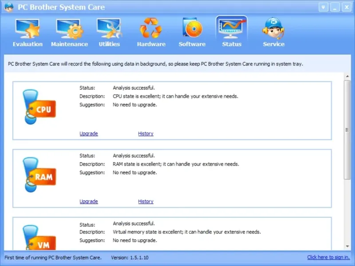
Task: Open the History link under CPU
Action: pyautogui.click(x=146, y=133)
